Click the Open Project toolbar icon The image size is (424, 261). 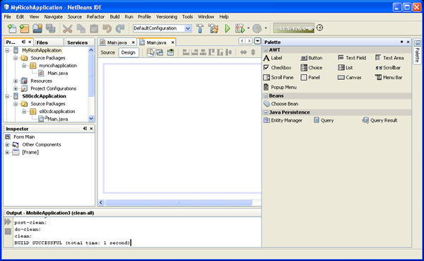37,28
